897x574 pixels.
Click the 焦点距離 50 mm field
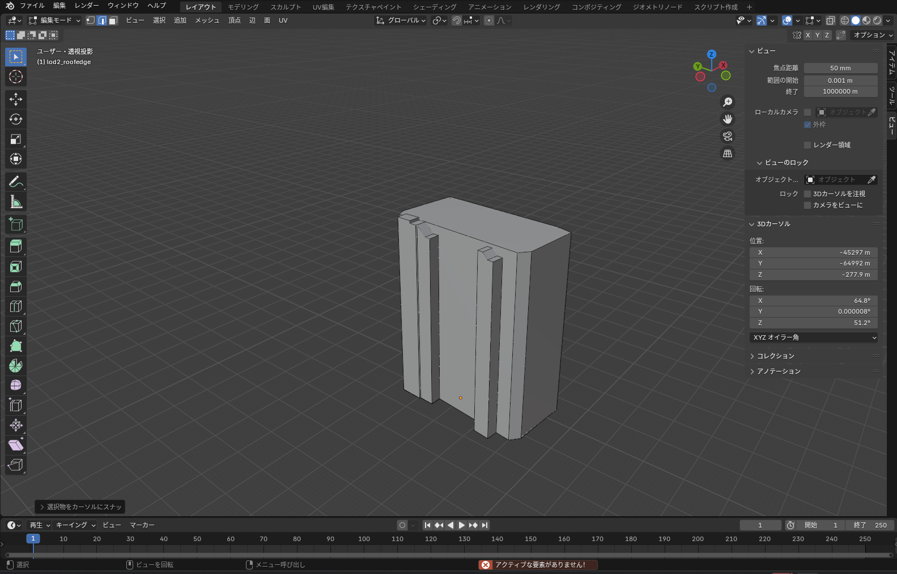click(x=840, y=68)
